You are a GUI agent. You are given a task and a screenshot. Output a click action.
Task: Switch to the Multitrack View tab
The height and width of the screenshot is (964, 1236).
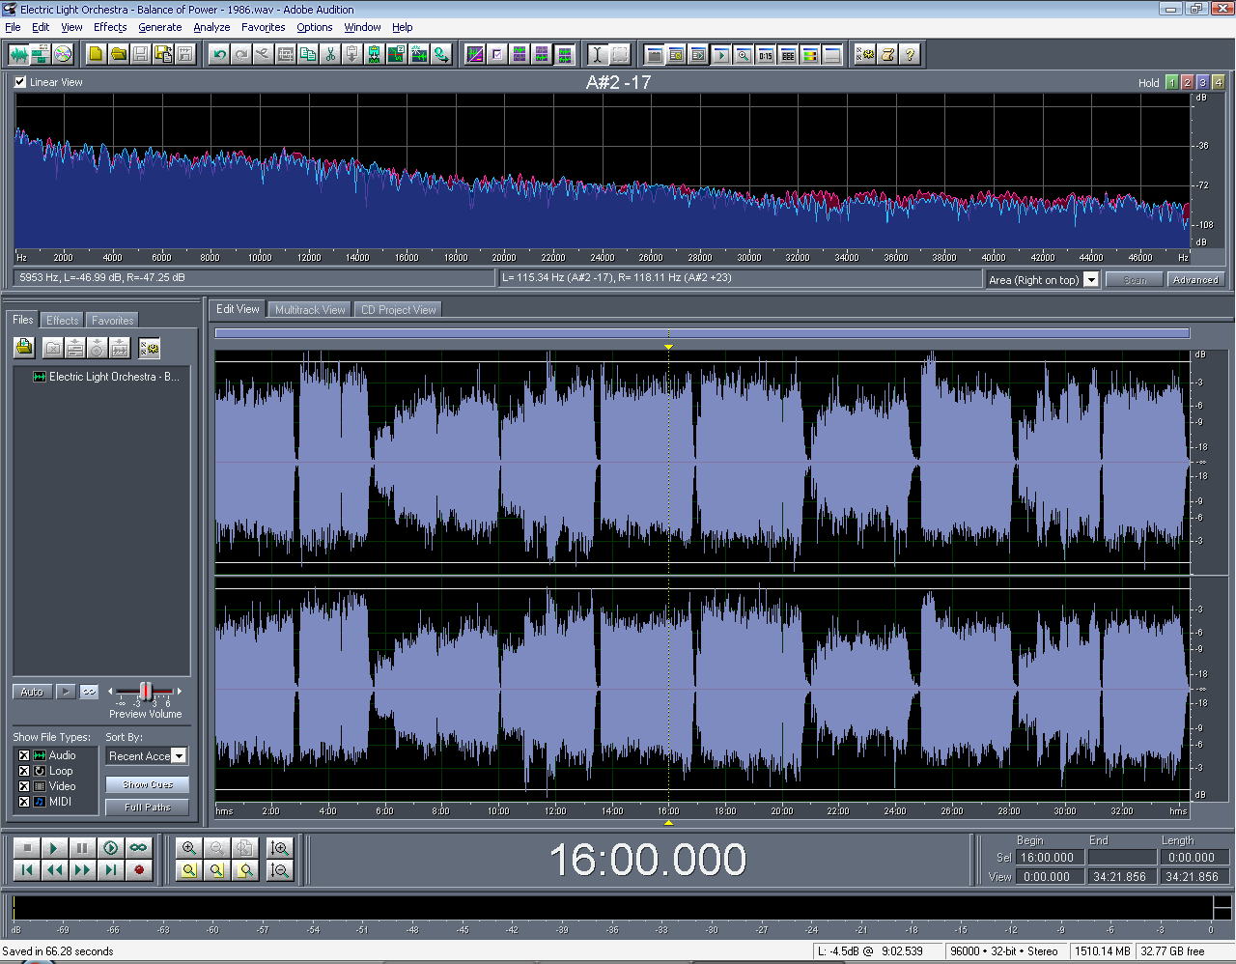tap(309, 310)
